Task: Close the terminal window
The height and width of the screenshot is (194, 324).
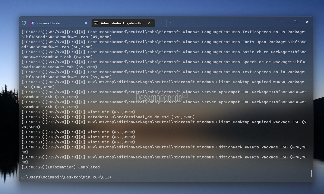Action: pyautogui.click(x=307, y=22)
